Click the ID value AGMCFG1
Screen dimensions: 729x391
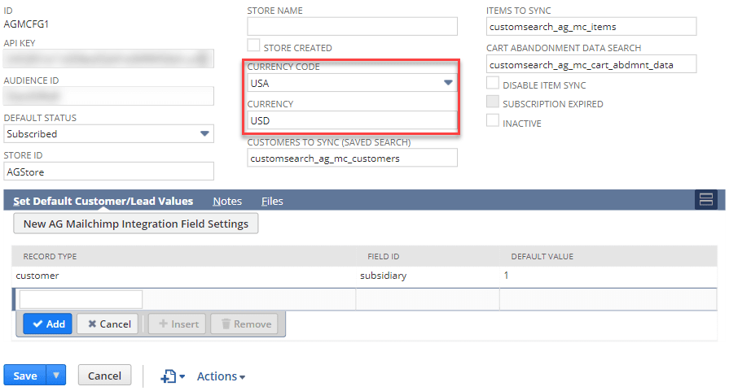click(x=26, y=24)
